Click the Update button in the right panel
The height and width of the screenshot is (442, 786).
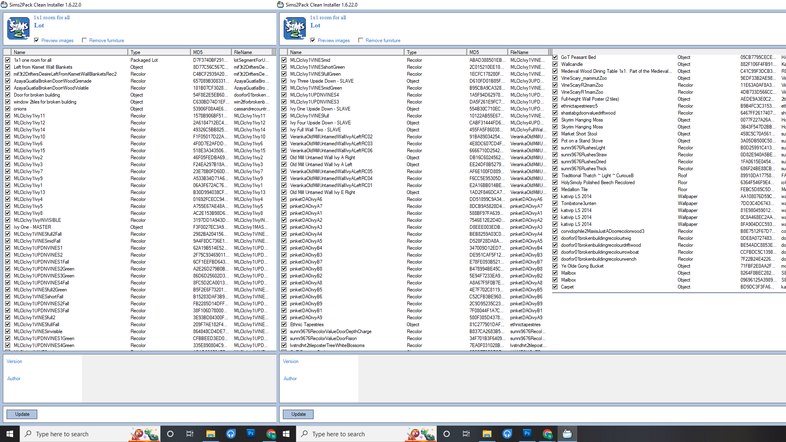[x=298, y=414]
